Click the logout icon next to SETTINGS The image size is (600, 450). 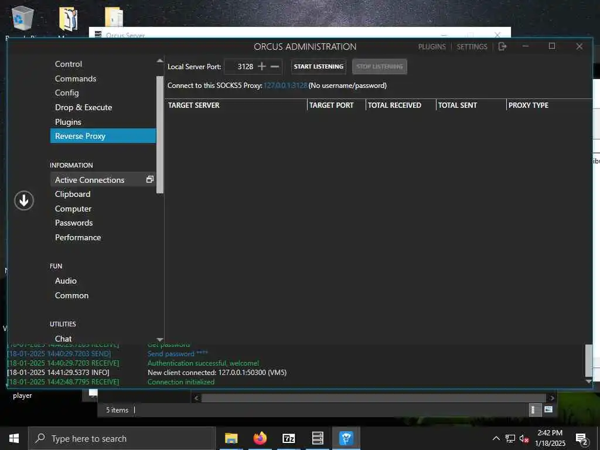pos(502,46)
